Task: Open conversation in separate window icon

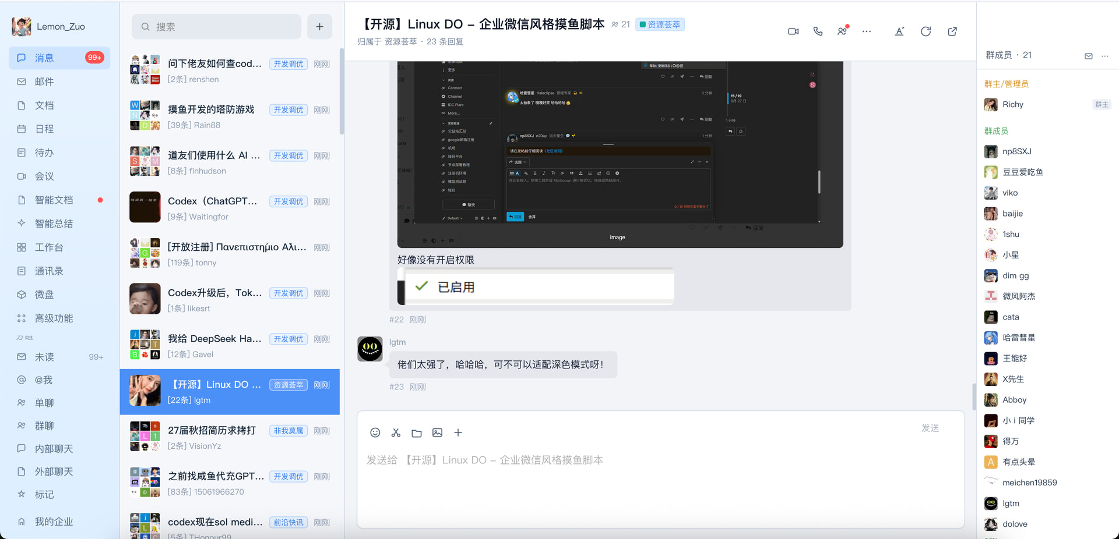Action: [952, 31]
